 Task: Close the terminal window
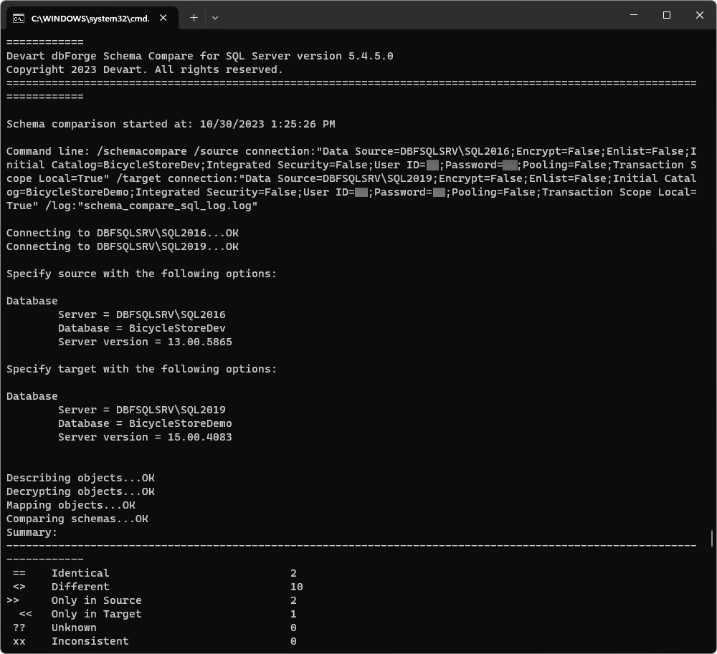pos(700,15)
